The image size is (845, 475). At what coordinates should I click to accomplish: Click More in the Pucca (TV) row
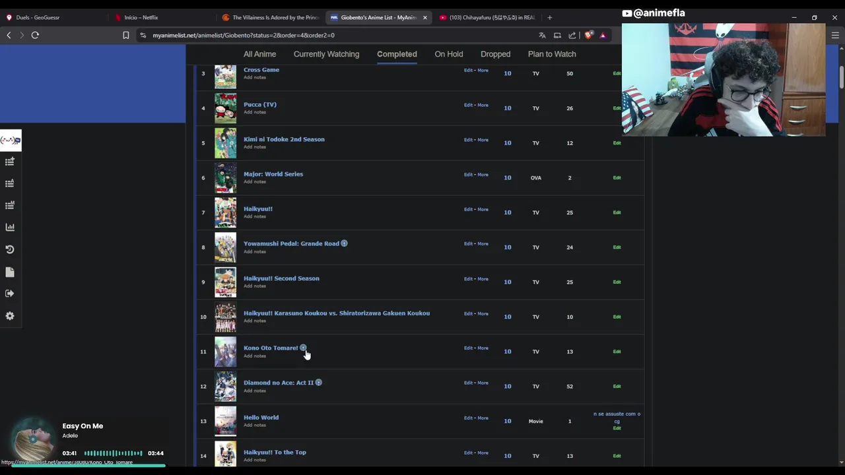tap(483, 105)
